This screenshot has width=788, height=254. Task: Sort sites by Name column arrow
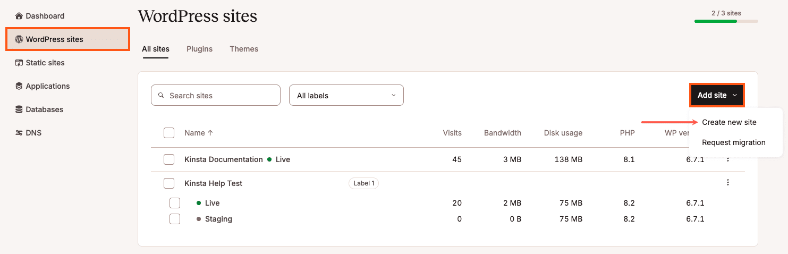coord(210,133)
